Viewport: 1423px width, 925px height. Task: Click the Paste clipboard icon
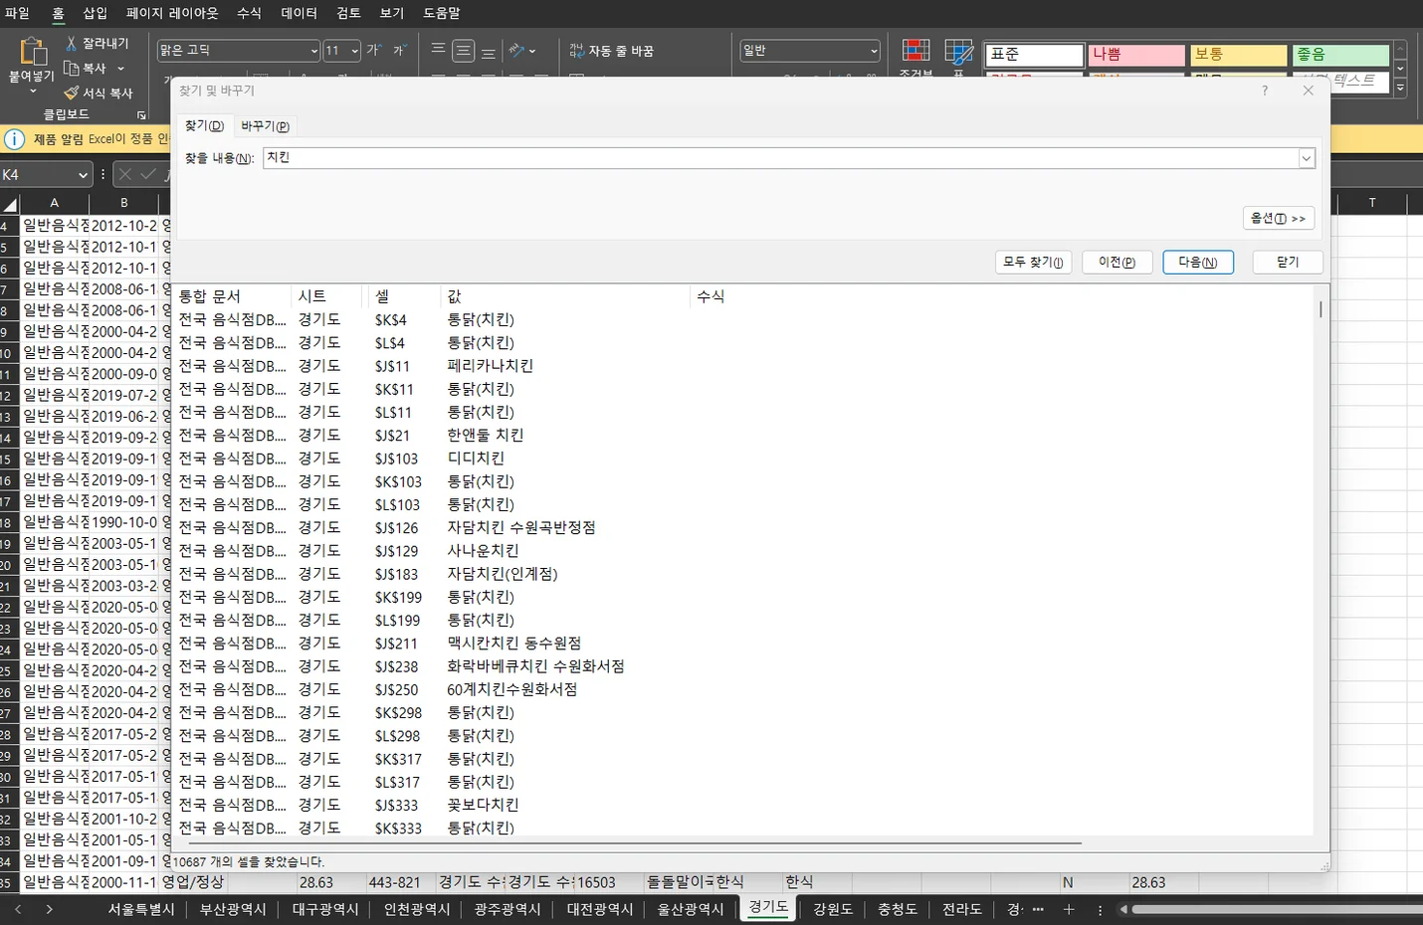32,51
